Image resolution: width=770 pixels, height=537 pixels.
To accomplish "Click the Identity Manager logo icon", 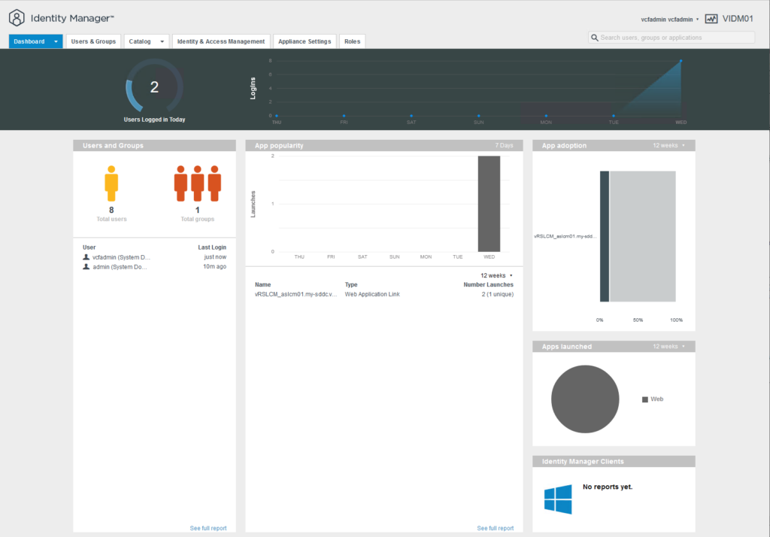I will click(17, 17).
